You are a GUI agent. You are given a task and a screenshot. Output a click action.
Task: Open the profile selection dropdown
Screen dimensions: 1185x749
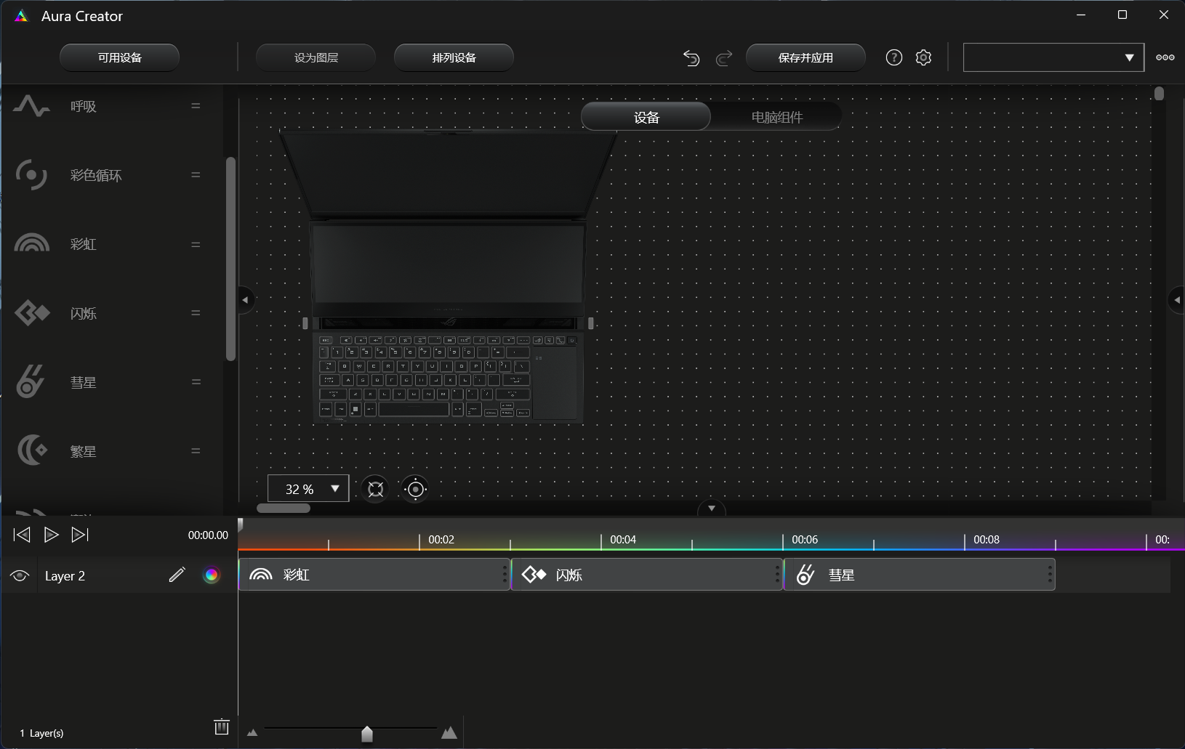pos(1053,57)
